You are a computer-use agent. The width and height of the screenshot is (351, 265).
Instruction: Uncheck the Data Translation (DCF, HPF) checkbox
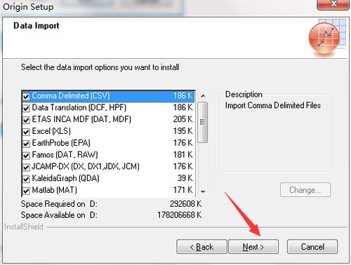pyautogui.click(x=26, y=108)
